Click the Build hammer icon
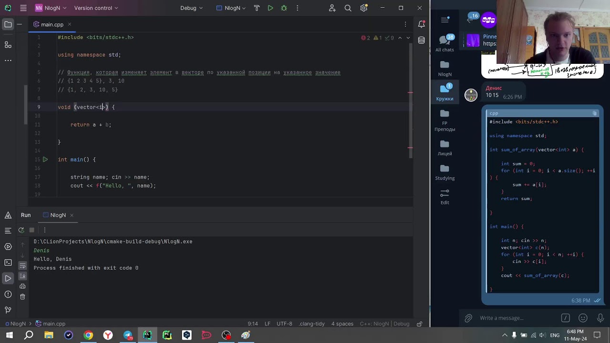This screenshot has width=610, height=343. [257, 8]
